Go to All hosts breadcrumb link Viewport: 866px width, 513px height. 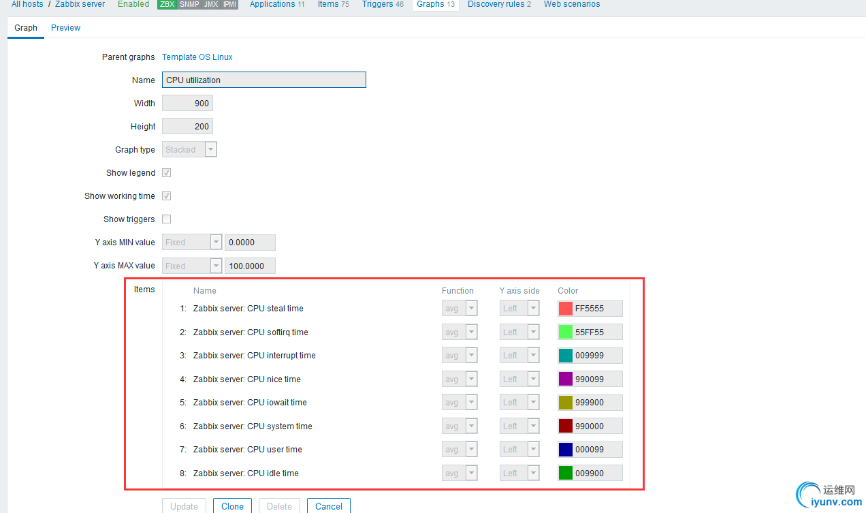[27, 4]
